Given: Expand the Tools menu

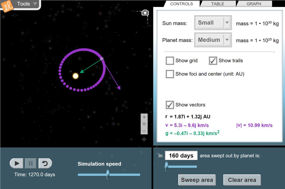Looking at the screenshot, I should click(x=27, y=4).
